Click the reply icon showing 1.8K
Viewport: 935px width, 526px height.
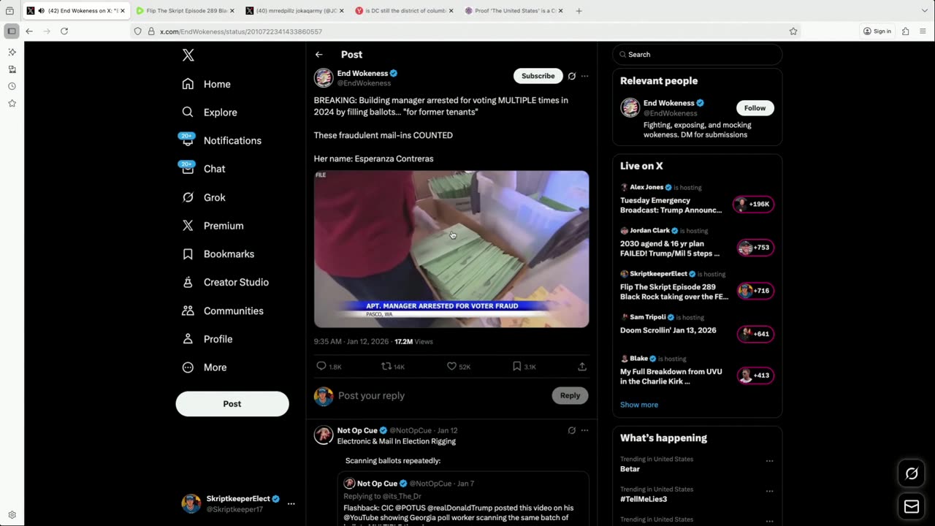click(321, 366)
